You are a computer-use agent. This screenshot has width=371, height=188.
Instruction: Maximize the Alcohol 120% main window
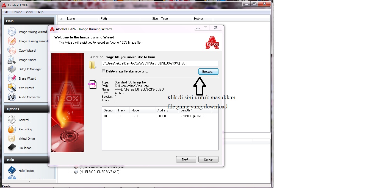coord(254,4)
